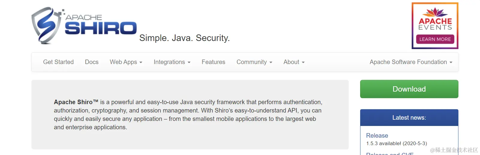Click the bold Apache Shiro™ intro text
Viewport: 480px width, 155px height.
tap(76, 102)
